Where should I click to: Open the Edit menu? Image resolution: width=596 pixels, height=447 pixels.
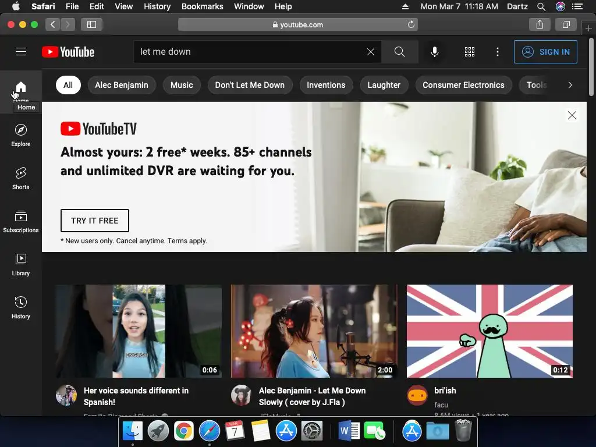(x=97, y=6)
